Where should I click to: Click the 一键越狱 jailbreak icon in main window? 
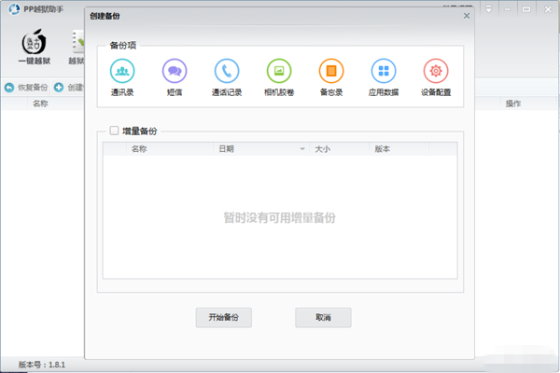click(x=35, y=43)
